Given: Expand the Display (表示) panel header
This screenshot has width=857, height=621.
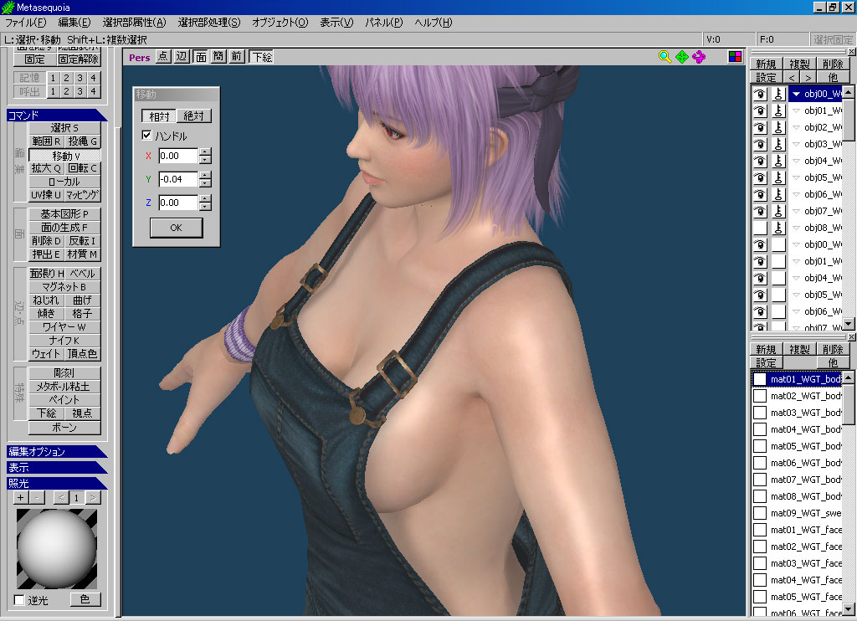Looking at the screenshot, I should click(57, 467).
